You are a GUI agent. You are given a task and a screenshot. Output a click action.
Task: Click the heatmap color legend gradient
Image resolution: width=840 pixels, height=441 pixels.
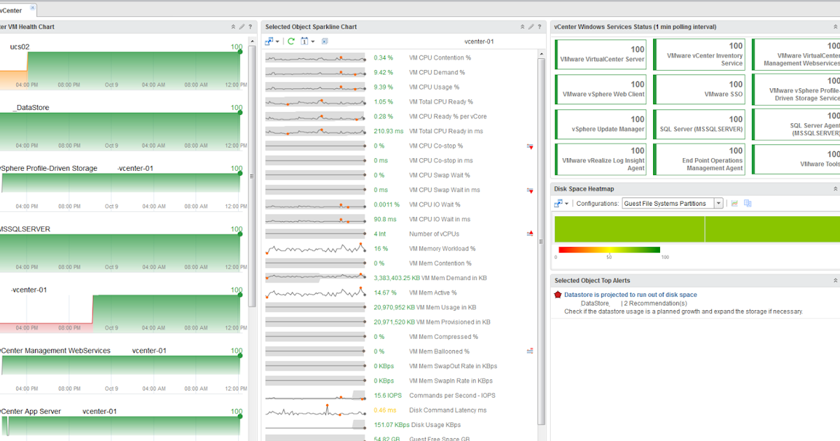pyautogui.click(x=609, y=249)
